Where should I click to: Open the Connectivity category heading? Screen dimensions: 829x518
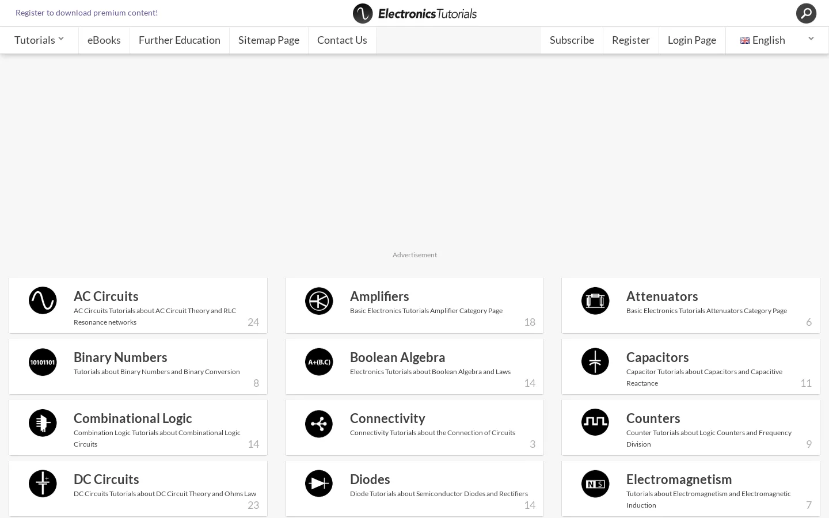tap(387, 418)
